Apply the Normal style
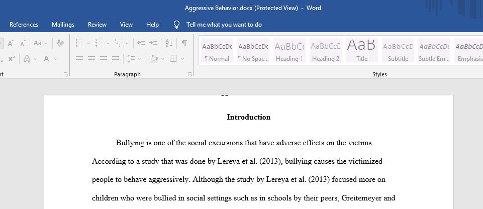The image size is (483, 209). (217, 50)
